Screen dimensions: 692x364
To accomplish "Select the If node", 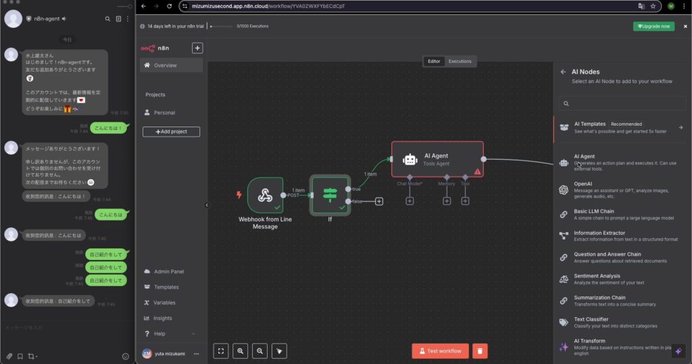I will click(330, 196).
